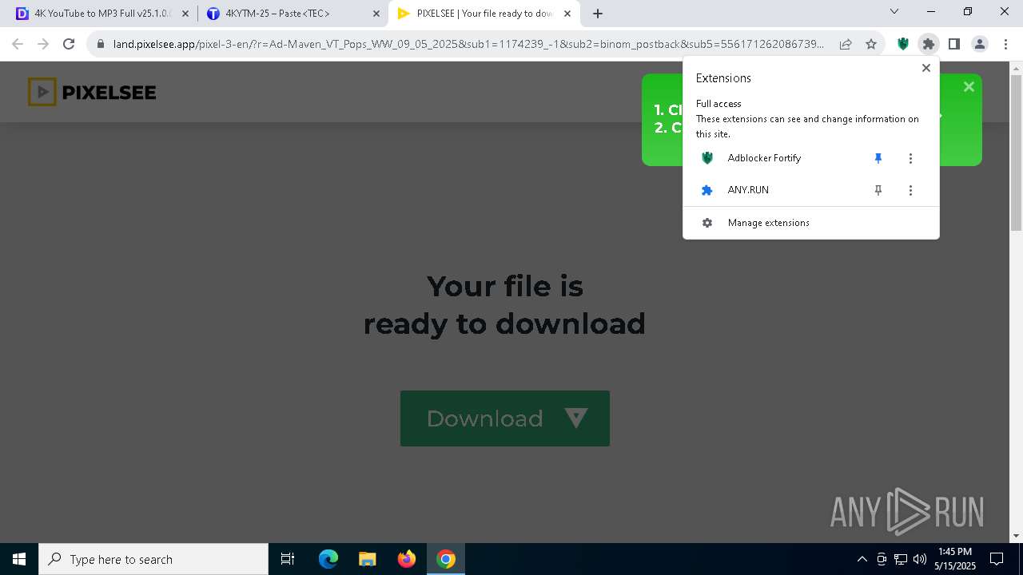Open the volume control

coord(920,559)
